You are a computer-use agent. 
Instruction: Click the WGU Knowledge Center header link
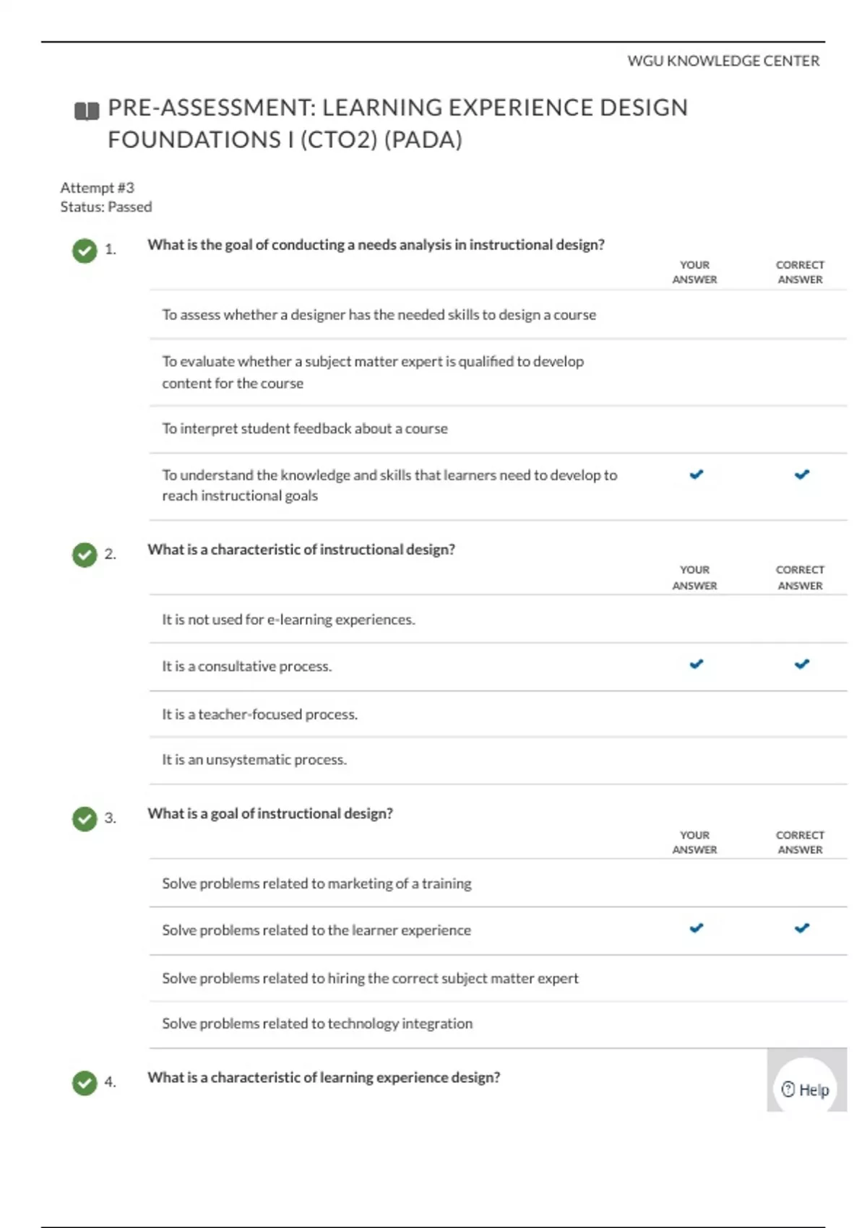(723, 61)
